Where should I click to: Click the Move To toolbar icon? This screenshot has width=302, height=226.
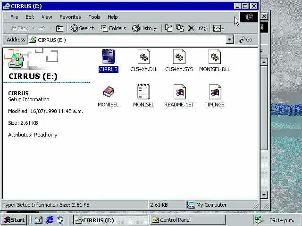(169, 28)
